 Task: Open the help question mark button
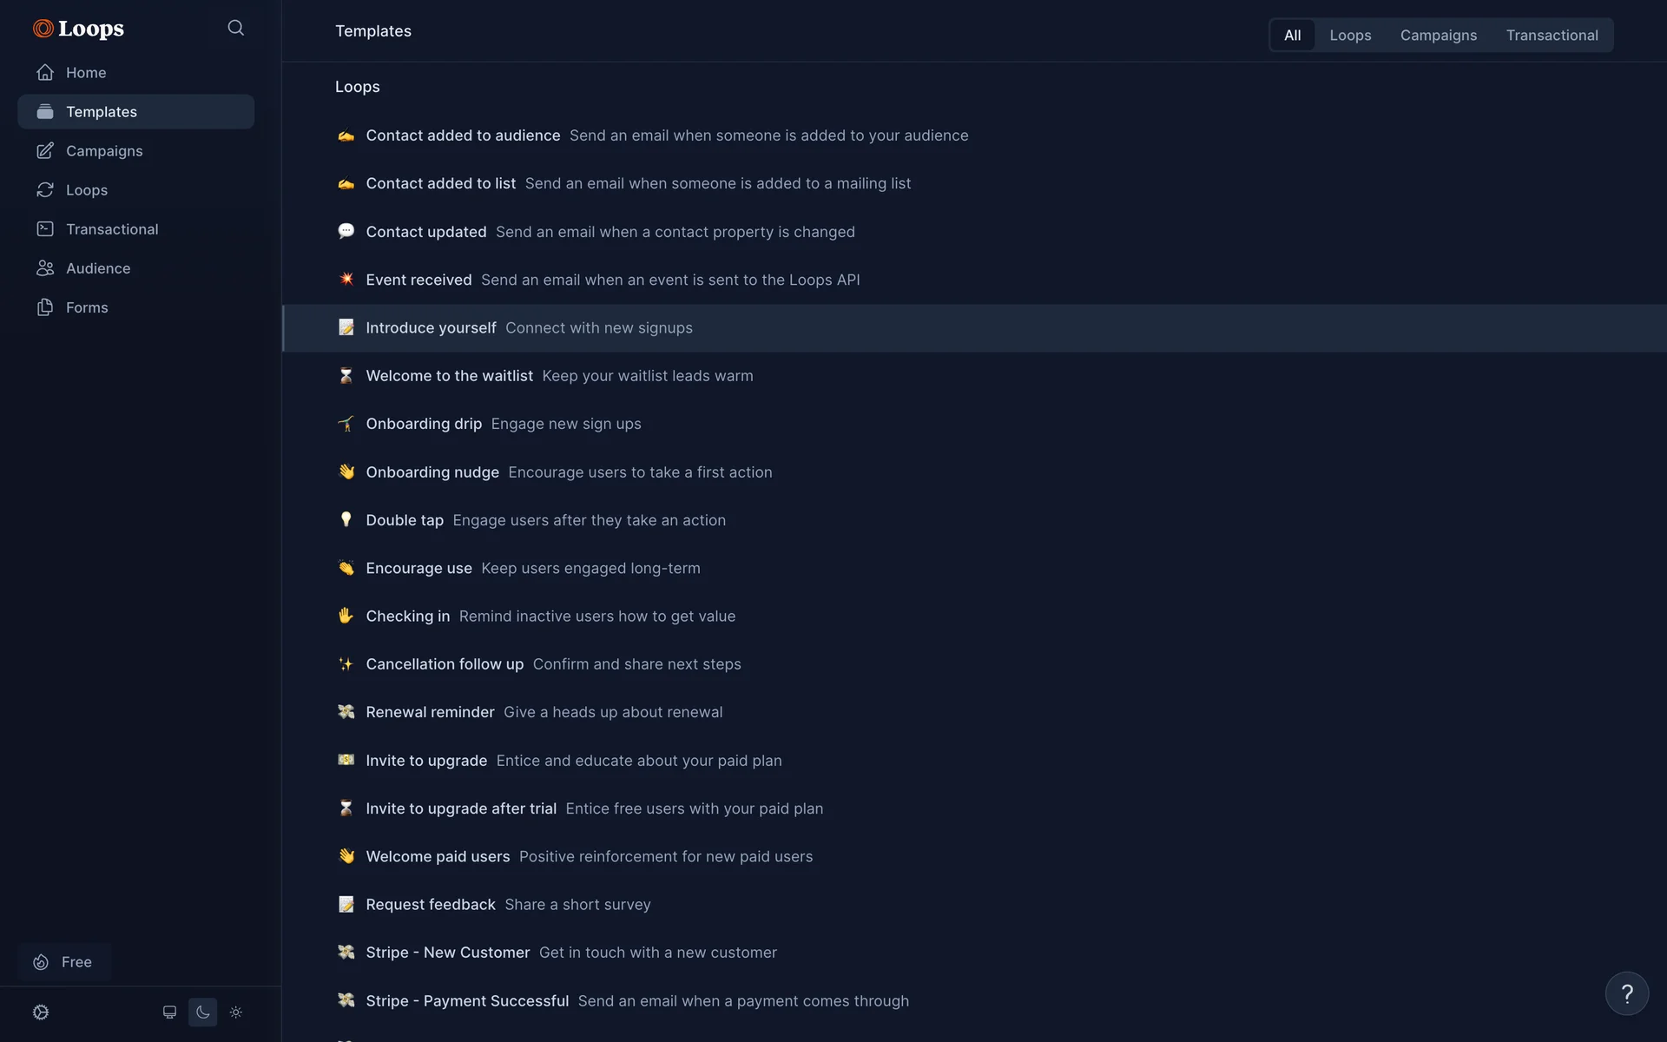(x=1626, y=993)
